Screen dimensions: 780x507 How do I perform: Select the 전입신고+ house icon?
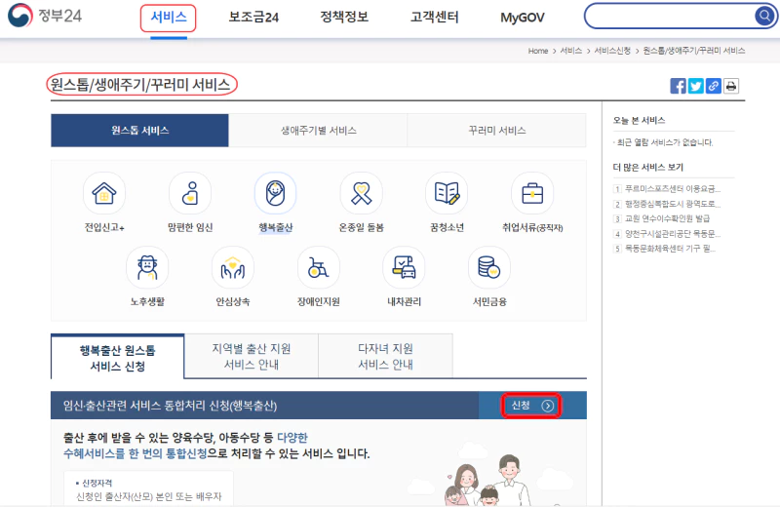point(104,193)
